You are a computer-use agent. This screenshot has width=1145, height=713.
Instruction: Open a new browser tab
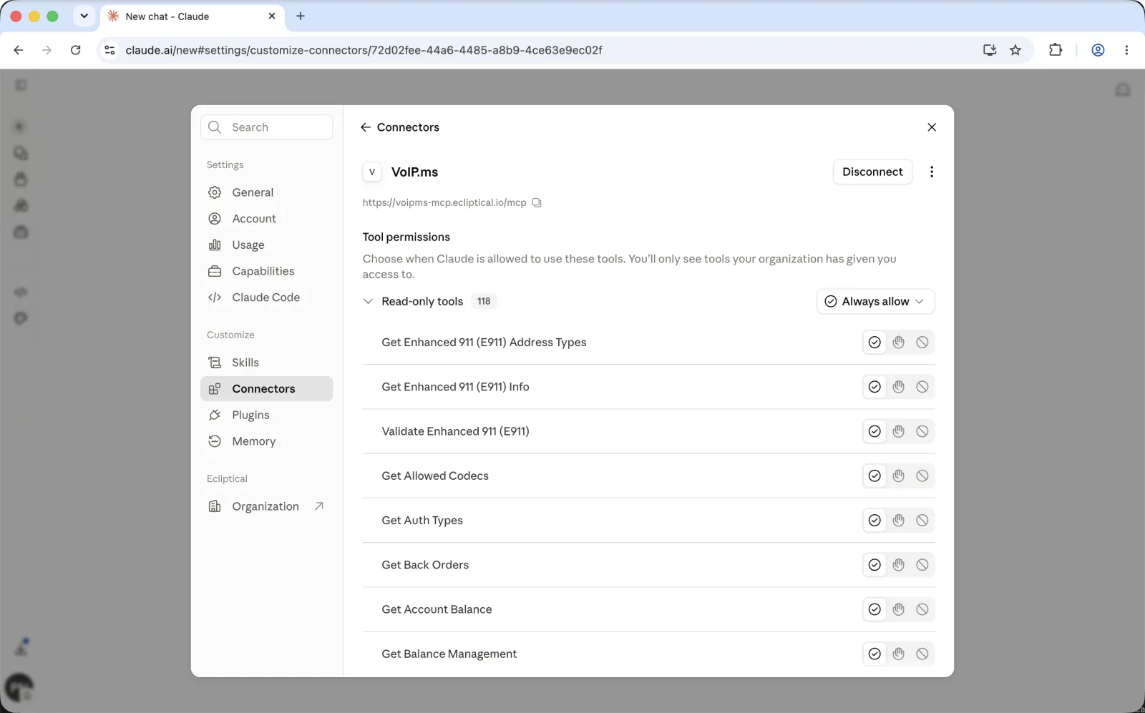[301, 16]
